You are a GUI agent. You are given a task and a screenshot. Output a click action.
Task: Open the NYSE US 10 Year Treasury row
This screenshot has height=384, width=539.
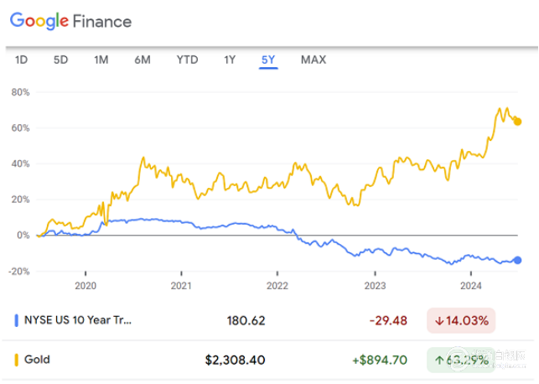click(x=79, y=319)
